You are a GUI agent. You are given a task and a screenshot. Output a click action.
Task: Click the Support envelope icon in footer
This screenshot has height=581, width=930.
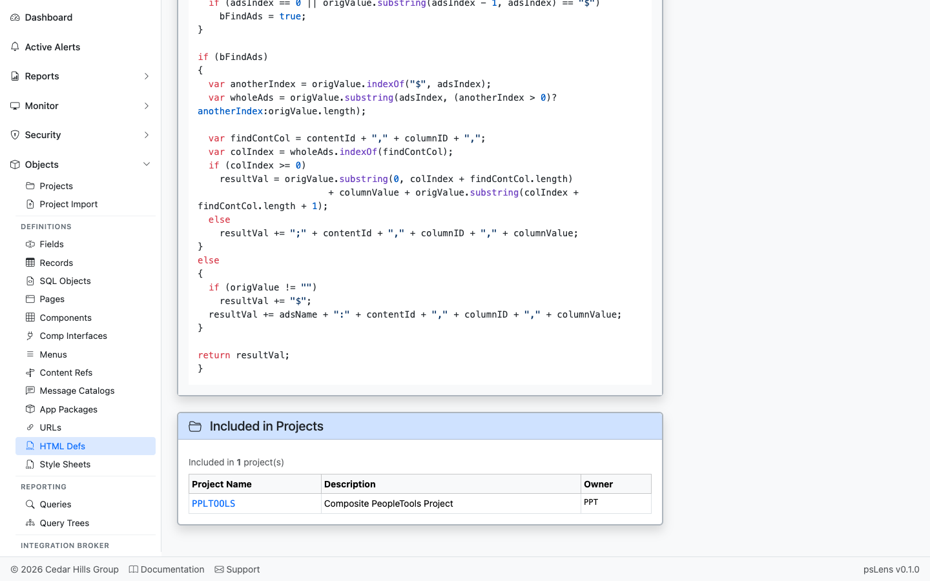point(220,569)
